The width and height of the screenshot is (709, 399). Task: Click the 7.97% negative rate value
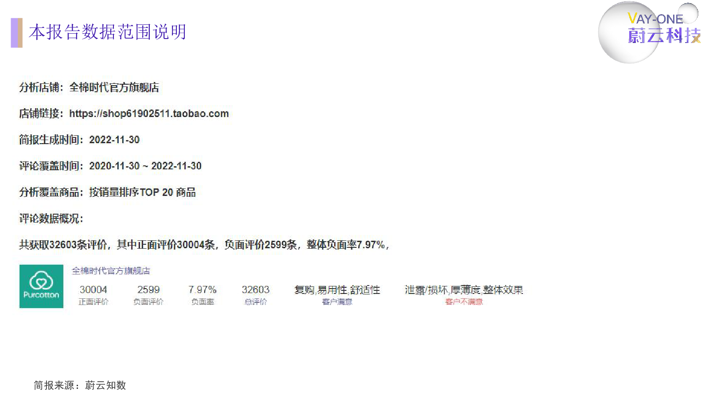pos(202,289)
